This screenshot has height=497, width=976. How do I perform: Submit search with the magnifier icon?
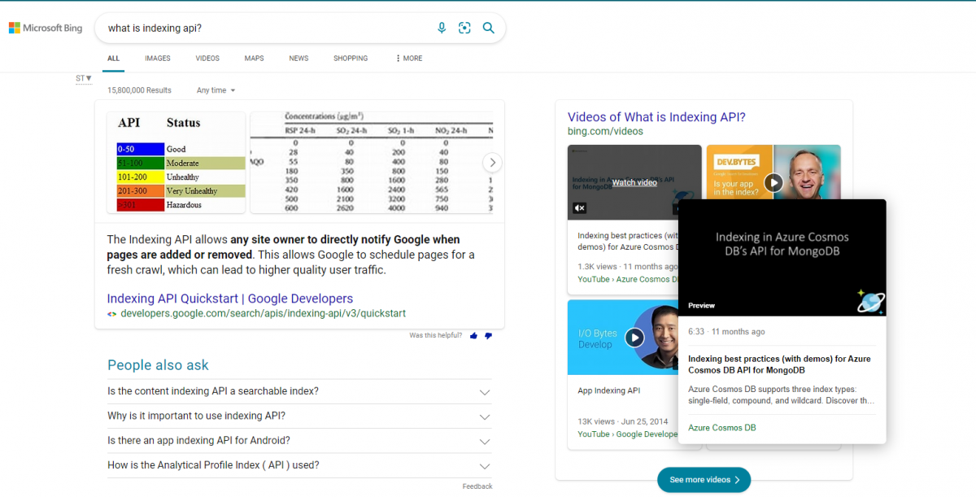(489, 28)
